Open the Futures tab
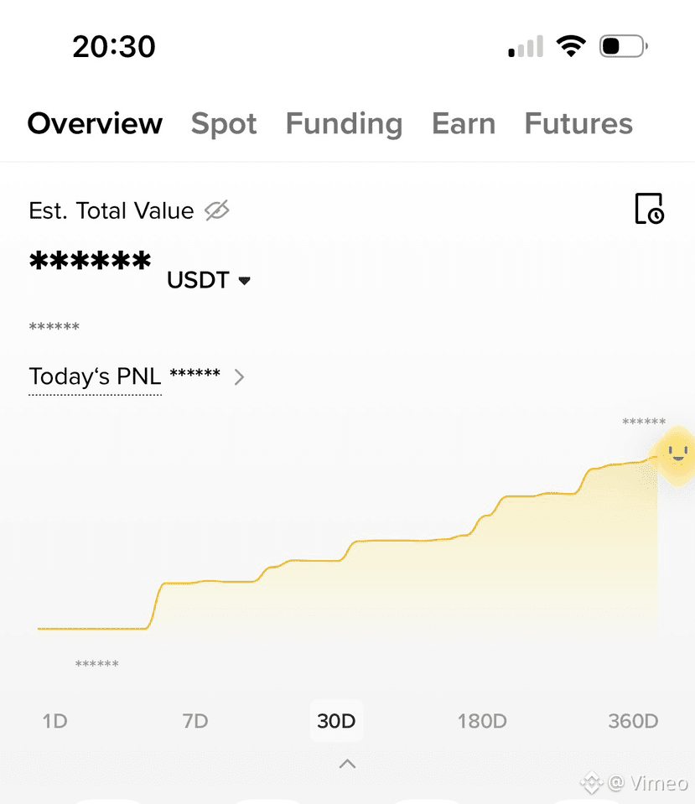The width and height of the screenshot is (695, 804). 578,123
